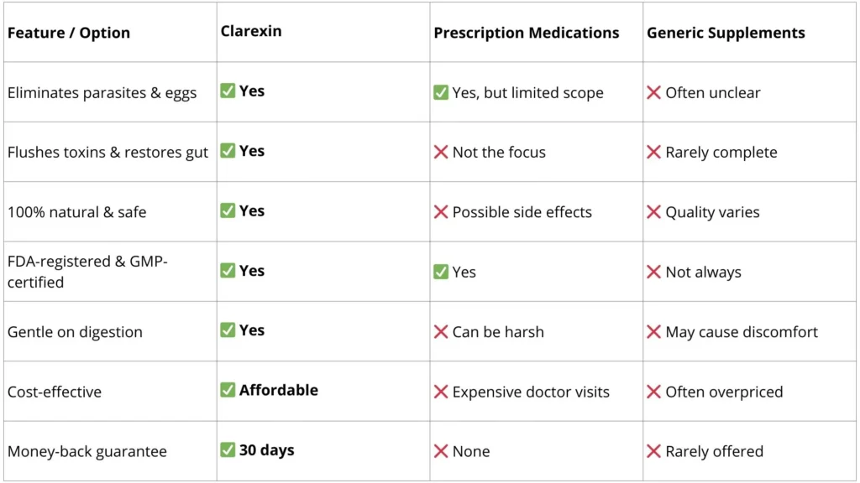Select 'Eliminates parasites & eggs' row label

coord(102,93)
